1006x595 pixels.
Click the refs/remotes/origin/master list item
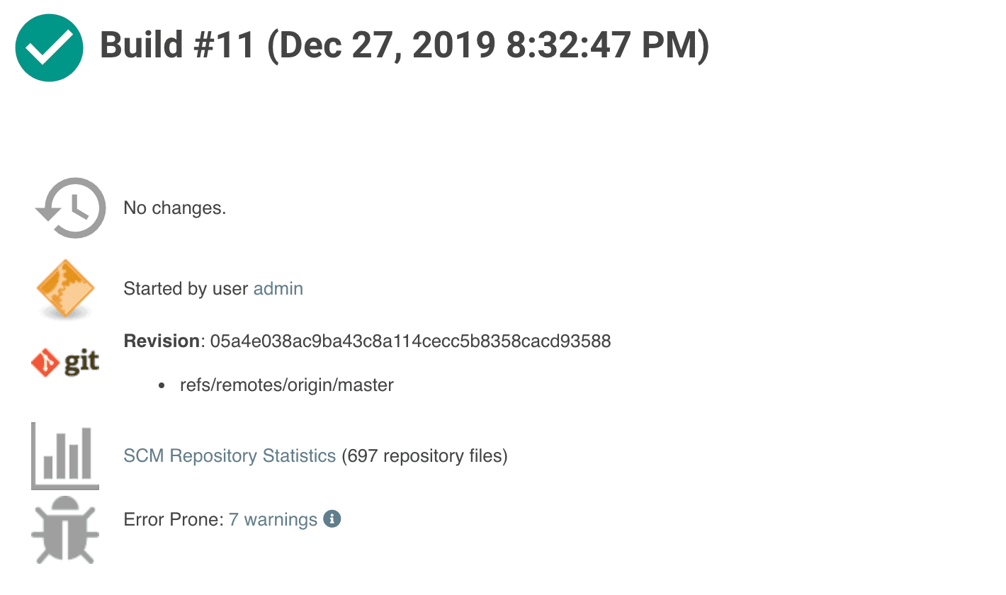[x=287, y=385]
